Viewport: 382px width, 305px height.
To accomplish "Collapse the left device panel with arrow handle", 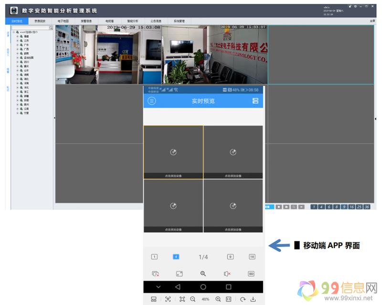I will tap(54, 118).
